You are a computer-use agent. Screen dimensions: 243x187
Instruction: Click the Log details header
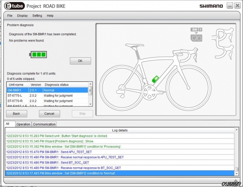click(x=120, y=130)
